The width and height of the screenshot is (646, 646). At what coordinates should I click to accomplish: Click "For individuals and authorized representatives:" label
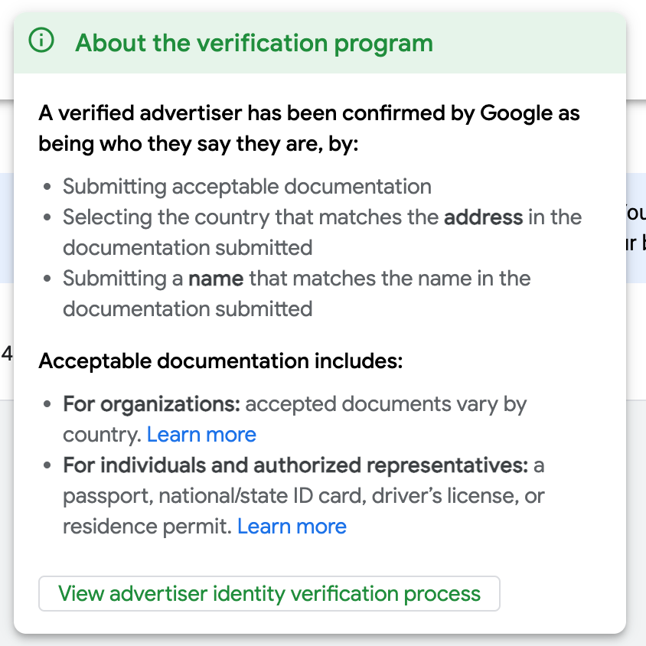[x=295, y=465]
